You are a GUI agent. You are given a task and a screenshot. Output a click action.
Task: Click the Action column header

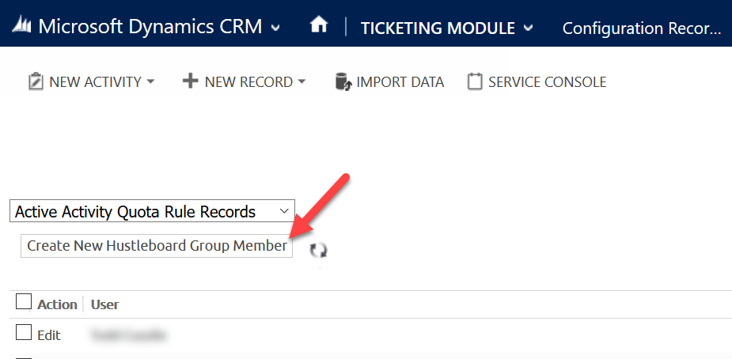tap(57, 304)
